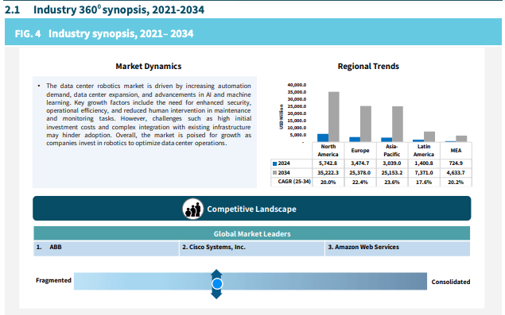The image size is (505, 315).
Task: Click the Market Dynamics paragraph text
Action: pos(149,114)
